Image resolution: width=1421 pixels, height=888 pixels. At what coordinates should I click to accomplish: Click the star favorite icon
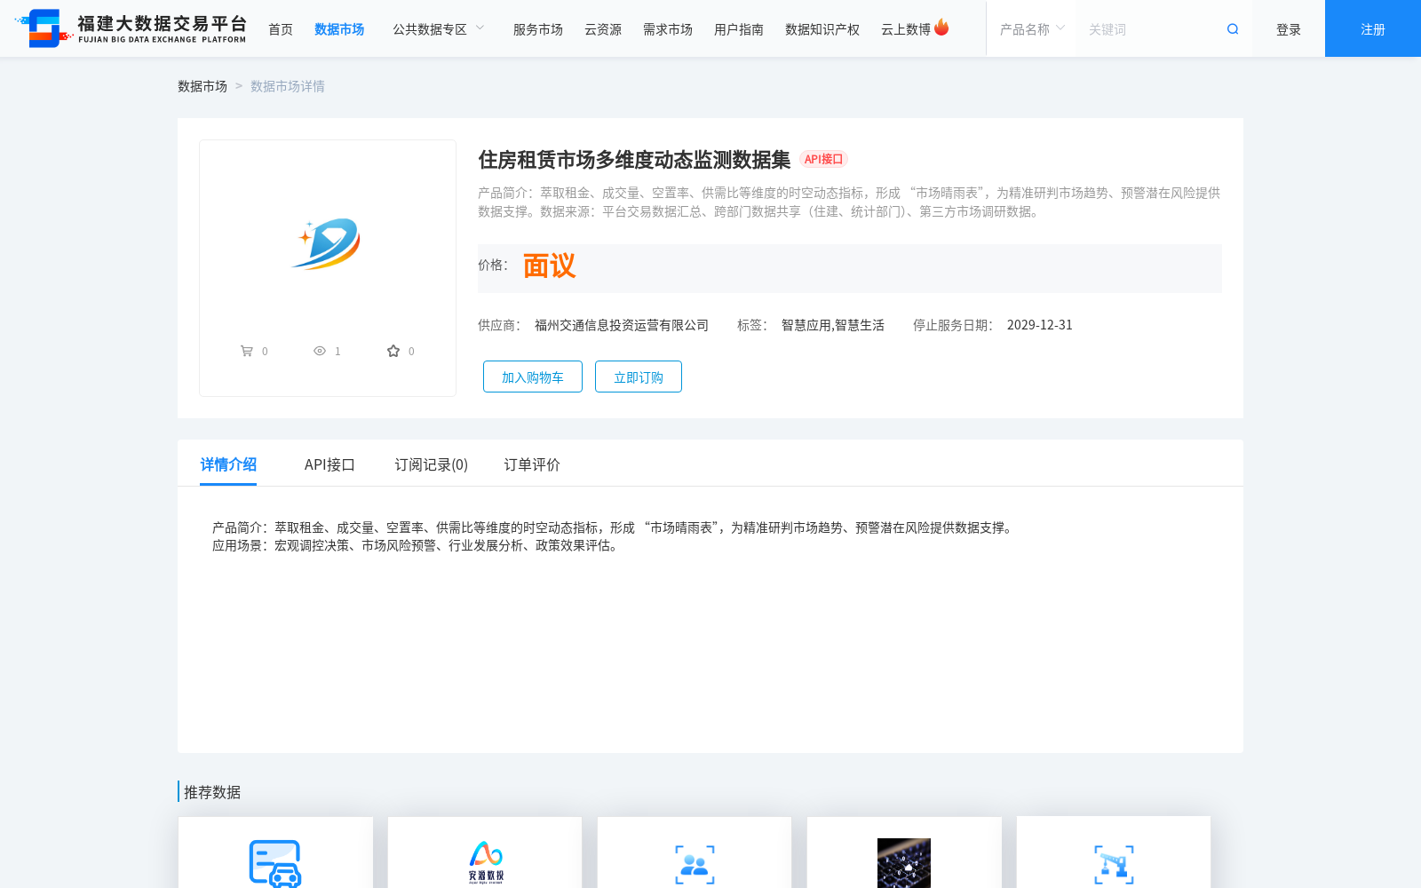point(393,351)
